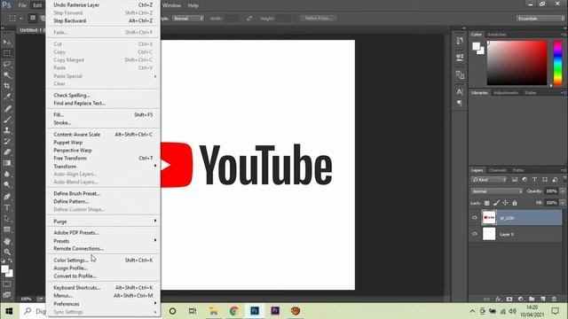The height and width of the screenshot is (319, 568).
Task: Click the Refine Edge button
Action: (x=318, y=18)
